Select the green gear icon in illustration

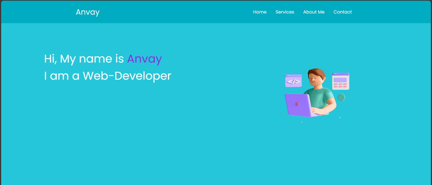point(341,98)
